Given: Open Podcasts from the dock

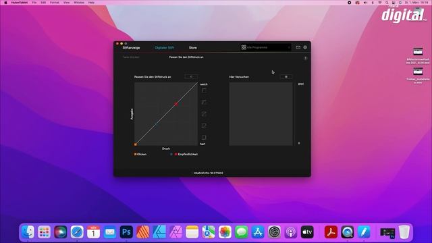Looking at the screenshot, I should [291, 232].
